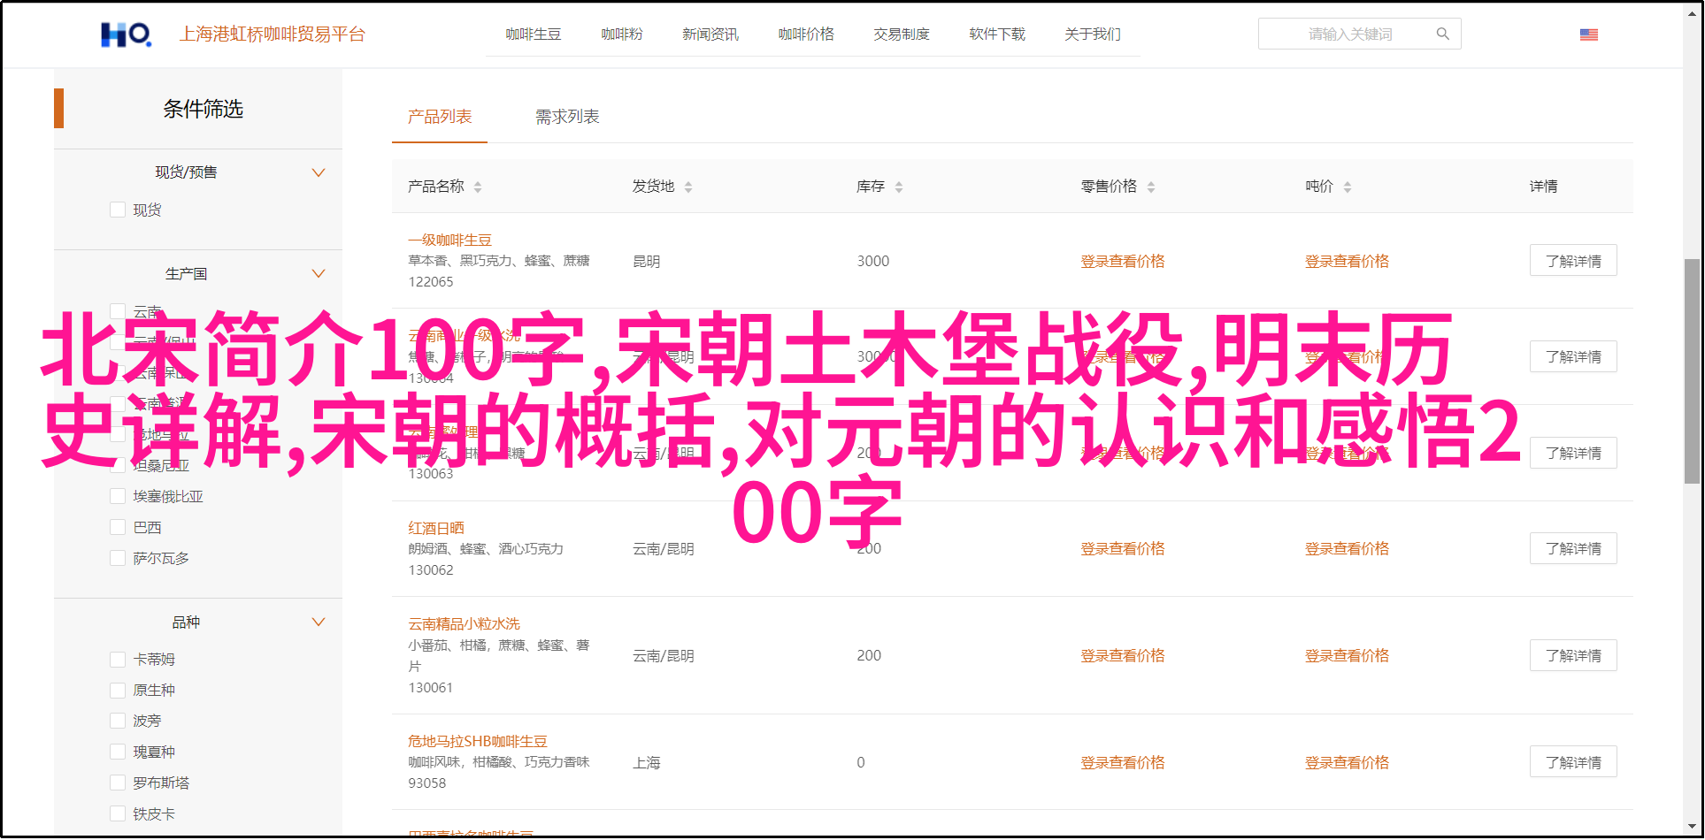
Task: Click product code 130062
Action: click(x=431, y=570)
